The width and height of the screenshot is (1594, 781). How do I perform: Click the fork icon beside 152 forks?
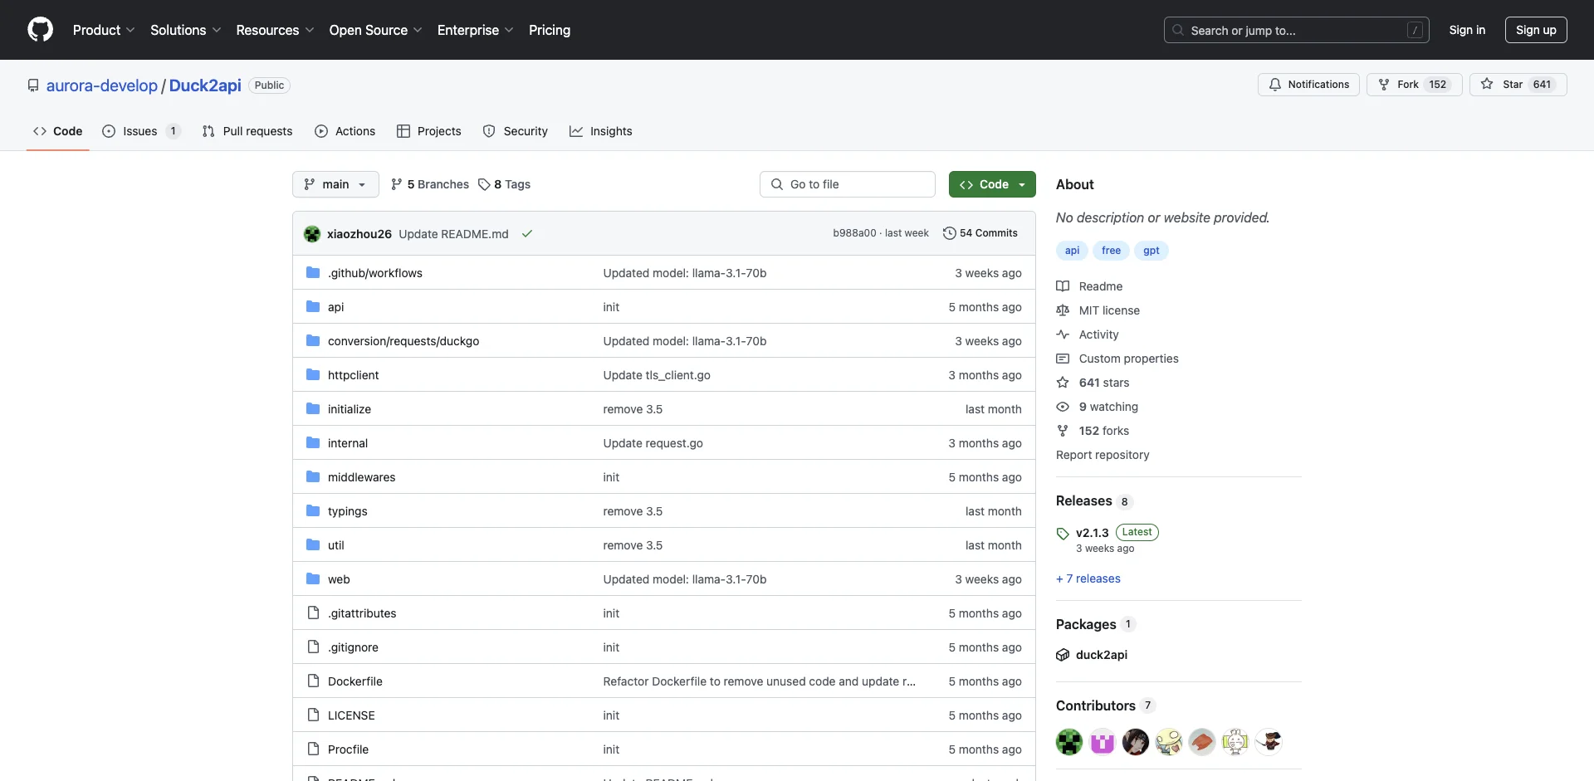pos(1063,431)
